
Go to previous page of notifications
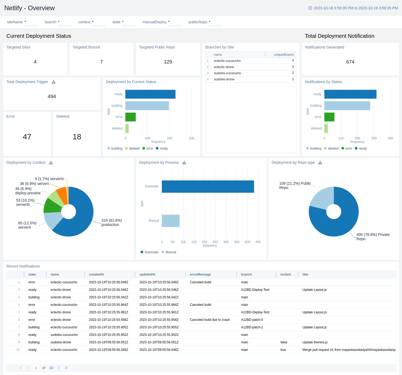28,368
